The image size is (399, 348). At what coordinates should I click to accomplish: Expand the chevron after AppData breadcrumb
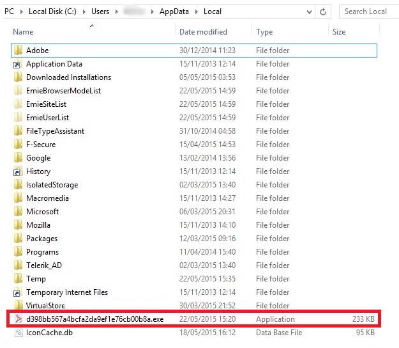pyautogui.click(x=198, y=12)
